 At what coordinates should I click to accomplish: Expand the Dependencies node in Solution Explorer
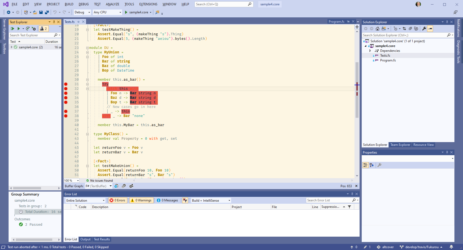(x=370, y=50)
